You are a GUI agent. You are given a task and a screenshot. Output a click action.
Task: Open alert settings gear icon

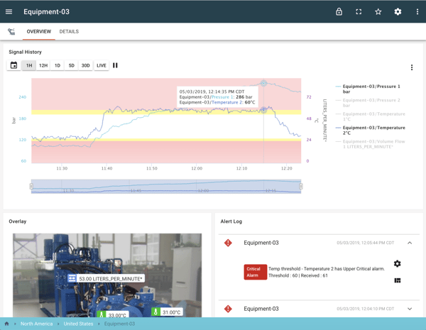[x=397, y=264]
